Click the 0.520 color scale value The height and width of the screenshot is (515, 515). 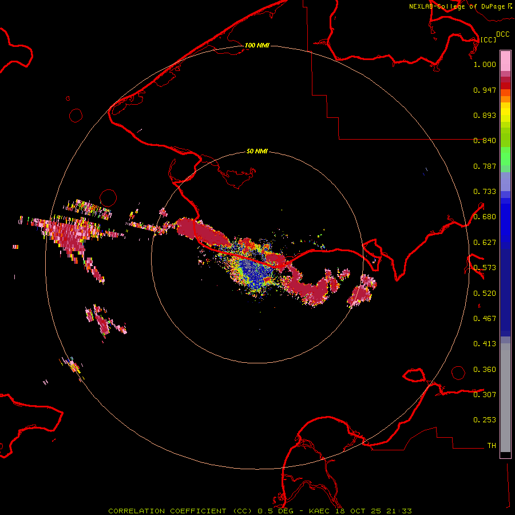(485, 294)
